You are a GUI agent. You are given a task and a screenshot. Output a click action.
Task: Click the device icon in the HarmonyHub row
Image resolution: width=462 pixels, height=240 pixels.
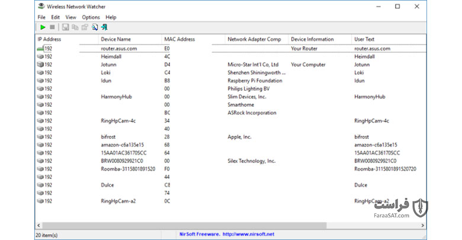[40, 97]
